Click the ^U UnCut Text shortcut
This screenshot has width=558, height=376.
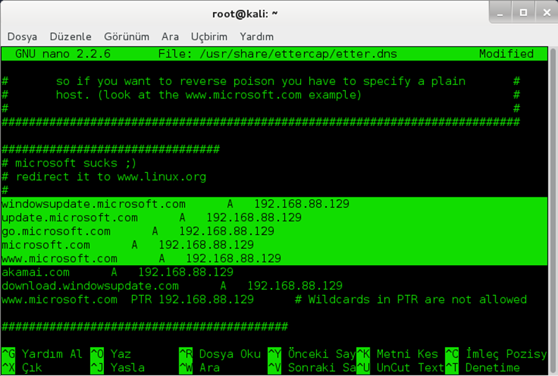[401, 368]
